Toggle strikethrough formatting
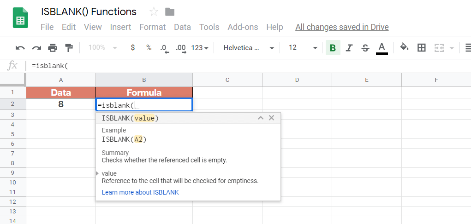This screenshot has width=471, height=224. pyautogui.click(x=365, y=48)
